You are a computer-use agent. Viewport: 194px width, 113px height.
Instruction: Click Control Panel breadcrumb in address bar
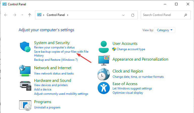click(x=56, y=15)
